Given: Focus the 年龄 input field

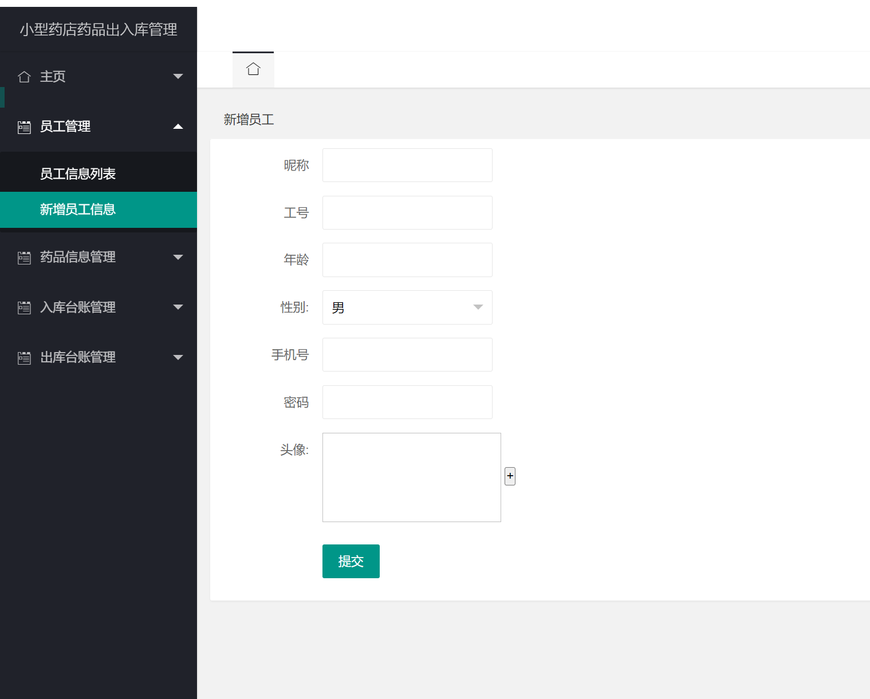Looking at the screenshot, I should tap(407, 260).
